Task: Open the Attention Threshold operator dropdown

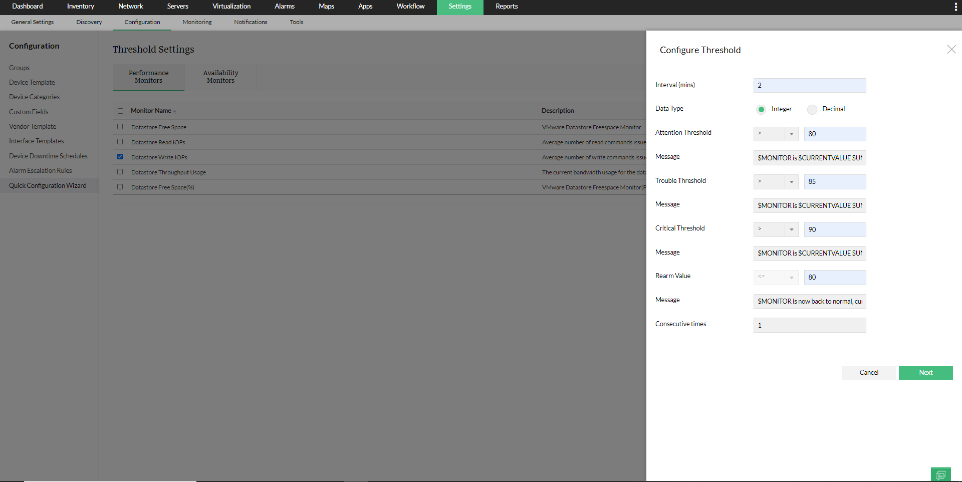Action: point(792,134)
